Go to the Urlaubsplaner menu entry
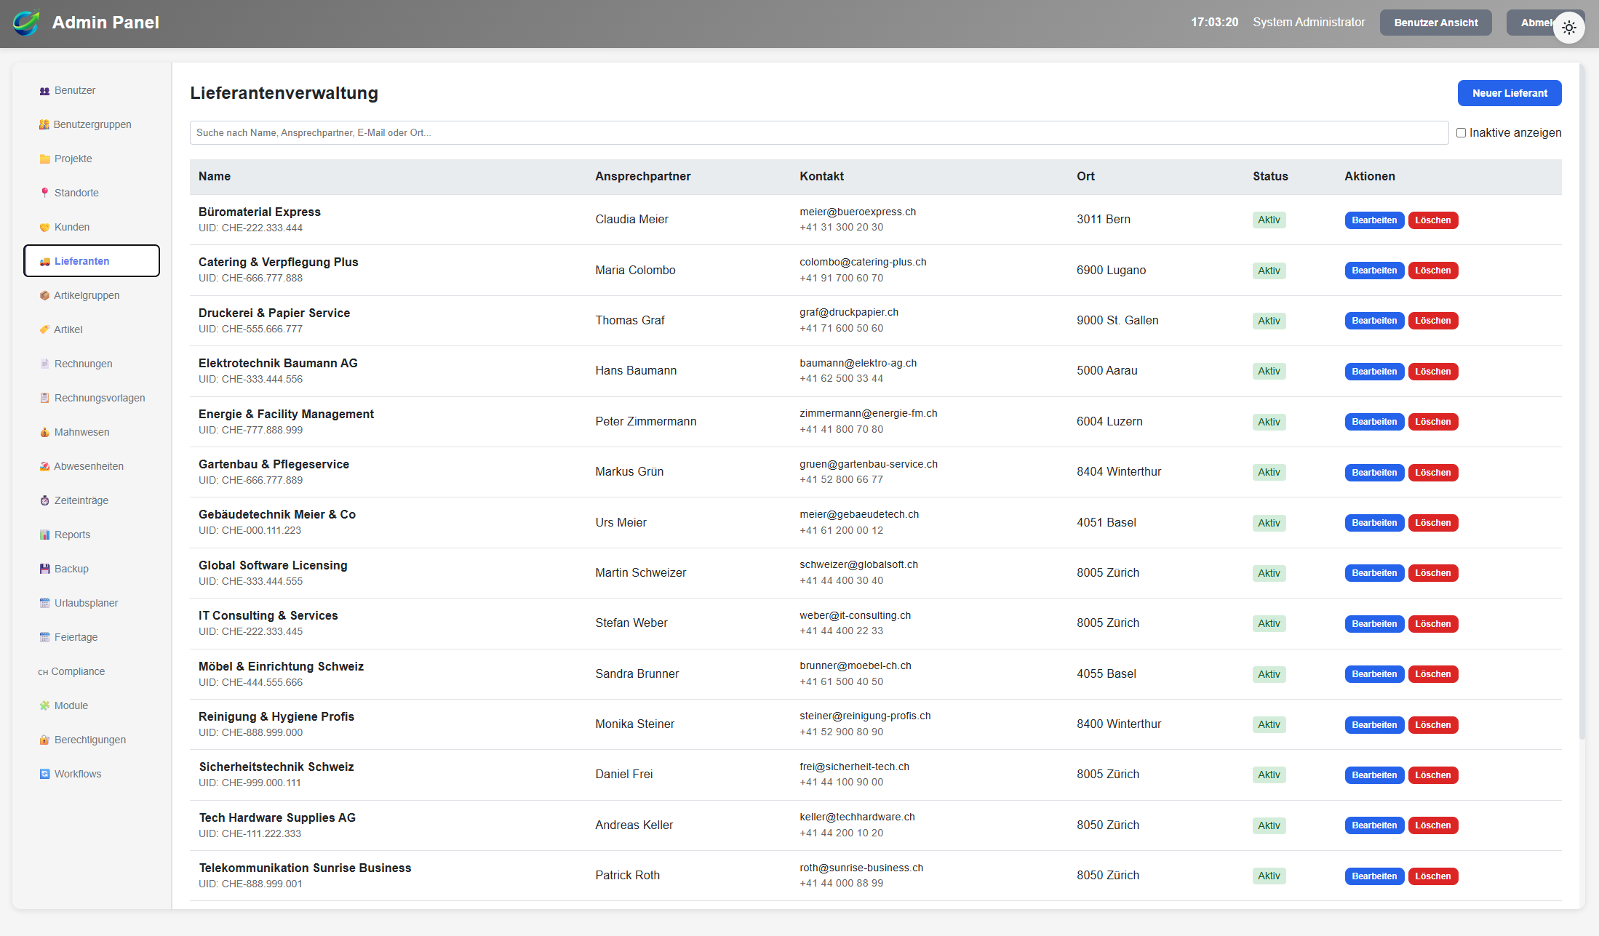Image resolution: width=1599 pixels, height=936 pixels. coord(86,603)
